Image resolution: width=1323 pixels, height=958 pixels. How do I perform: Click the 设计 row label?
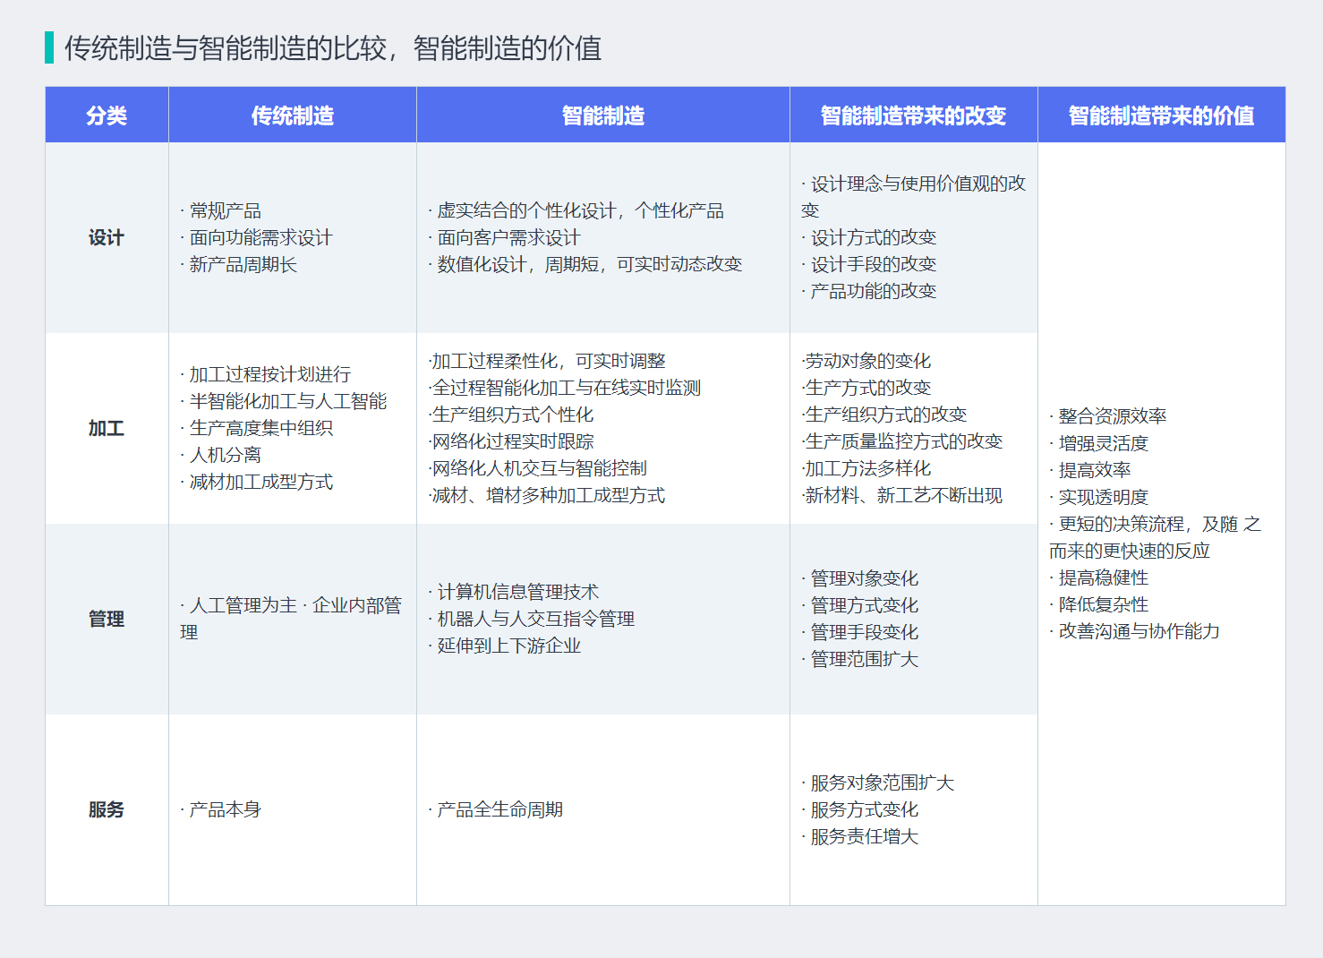tap(107, 238)
